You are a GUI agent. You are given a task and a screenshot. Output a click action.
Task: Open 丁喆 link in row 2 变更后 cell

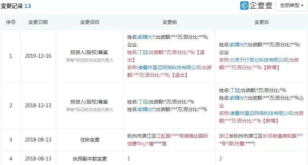pyautogui.click(x=235, y=90)
